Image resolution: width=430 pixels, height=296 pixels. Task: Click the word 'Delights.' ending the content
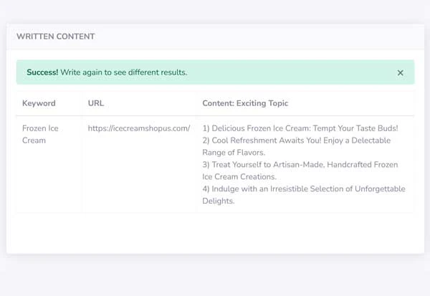pos(219,201)
